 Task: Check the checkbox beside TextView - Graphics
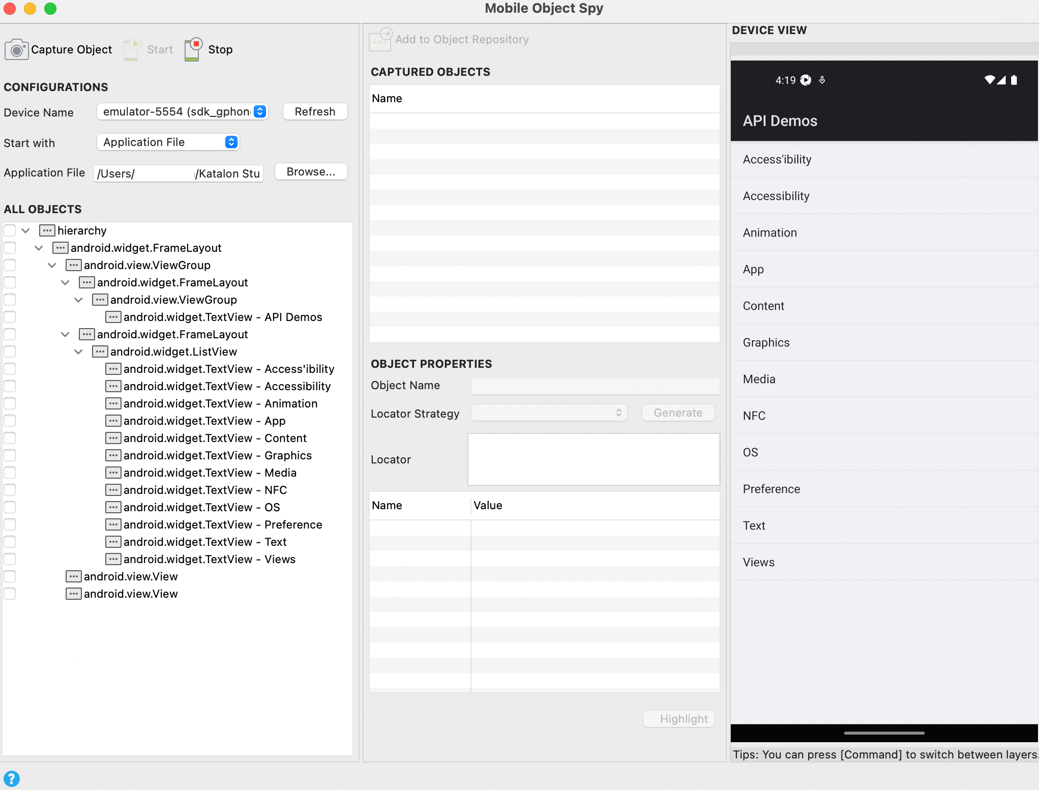10,455
